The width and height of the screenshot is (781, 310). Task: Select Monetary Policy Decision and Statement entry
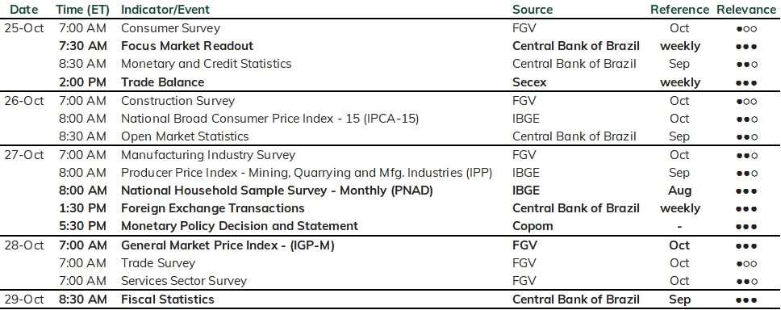[x=240, y=226]
